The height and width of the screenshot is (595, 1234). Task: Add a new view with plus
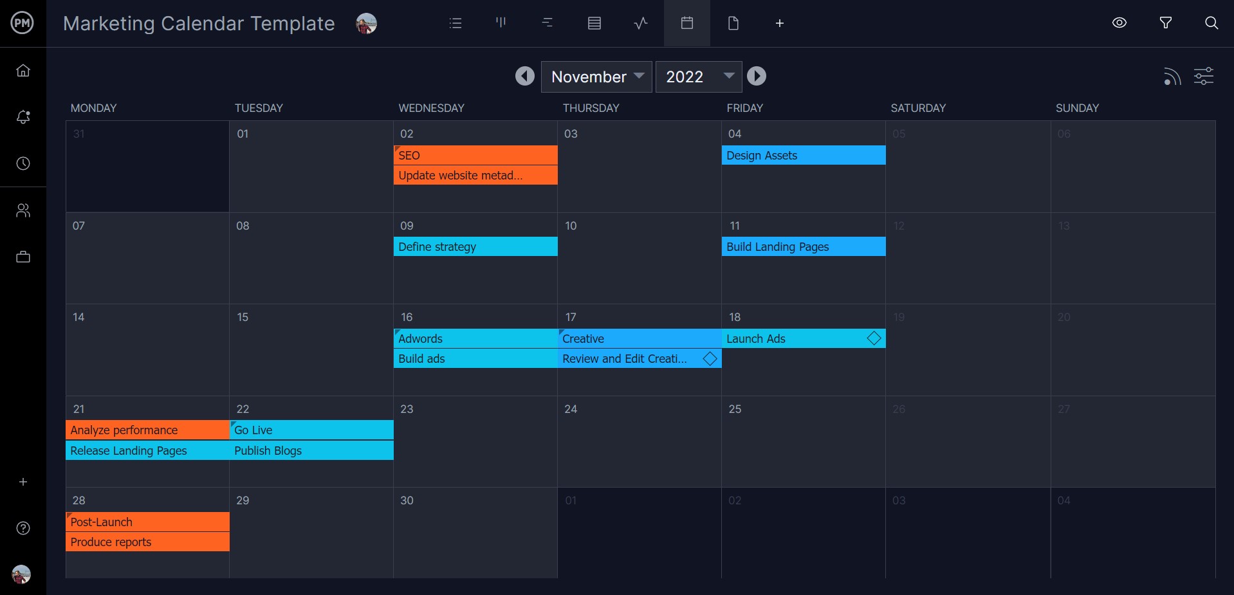[779, 23]
